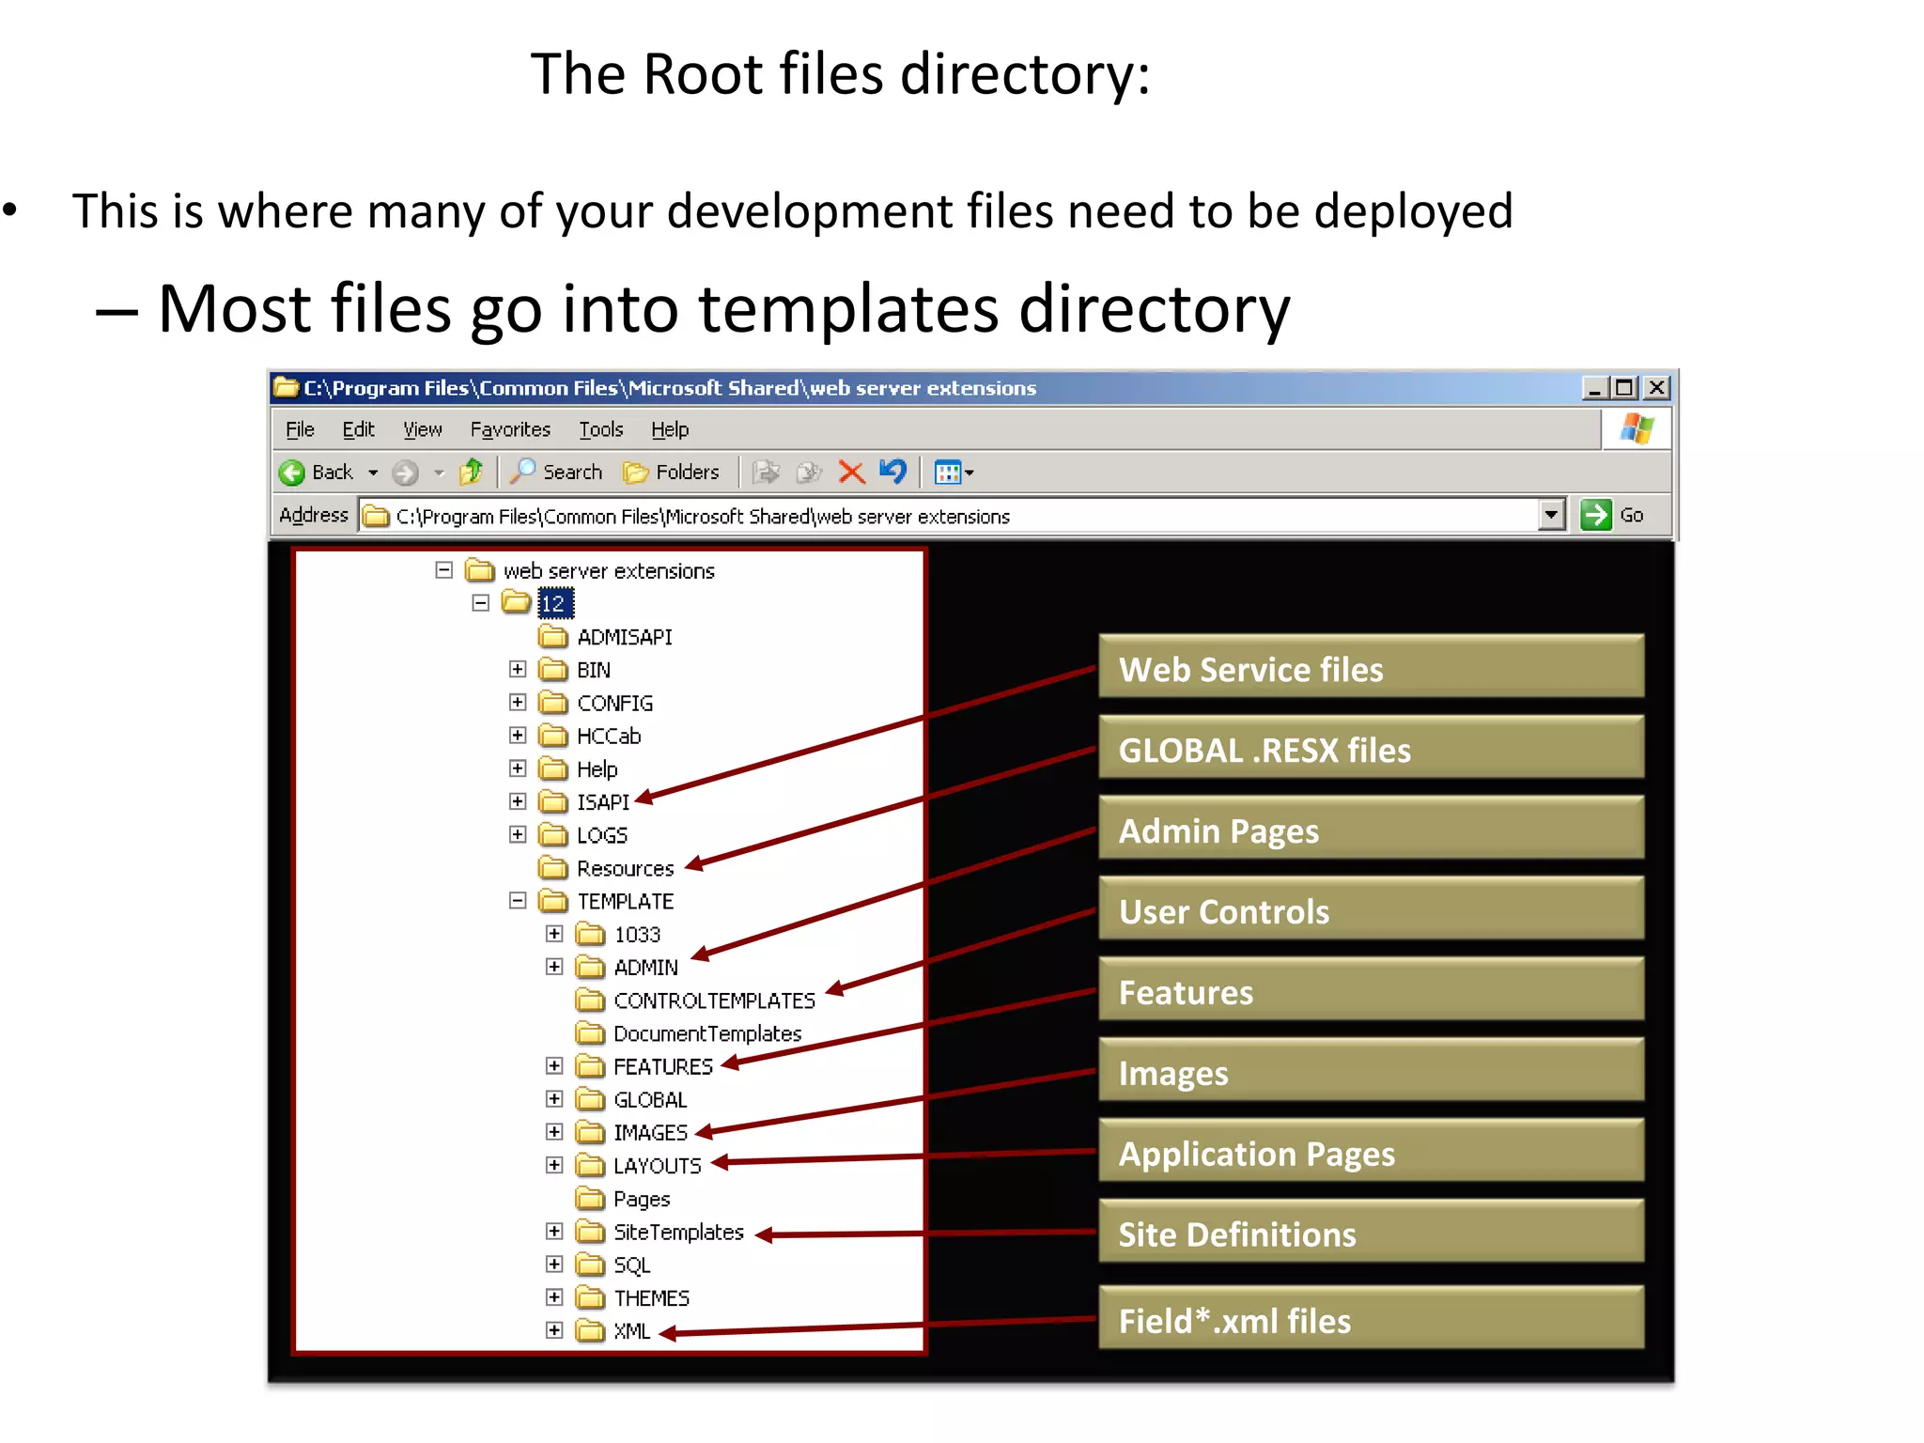Select the 1033 folder
The image size is (1924, 1443).
tap(637, 935)
